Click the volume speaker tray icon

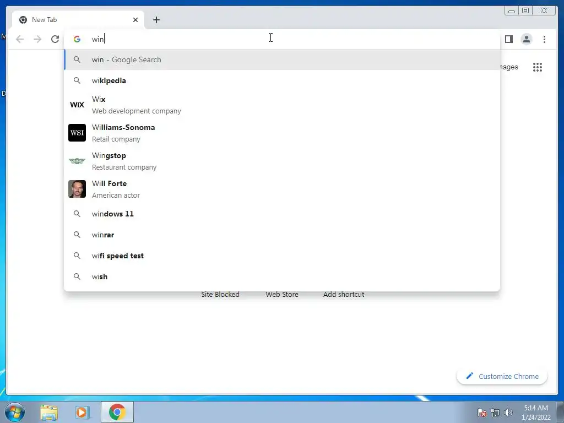tap(508, 413)
